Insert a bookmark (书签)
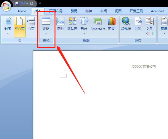Screen dimensions: 168x139 138,24
